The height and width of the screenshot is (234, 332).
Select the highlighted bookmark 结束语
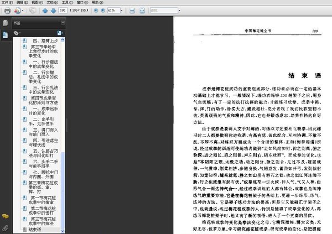click(x=35, y=230)
